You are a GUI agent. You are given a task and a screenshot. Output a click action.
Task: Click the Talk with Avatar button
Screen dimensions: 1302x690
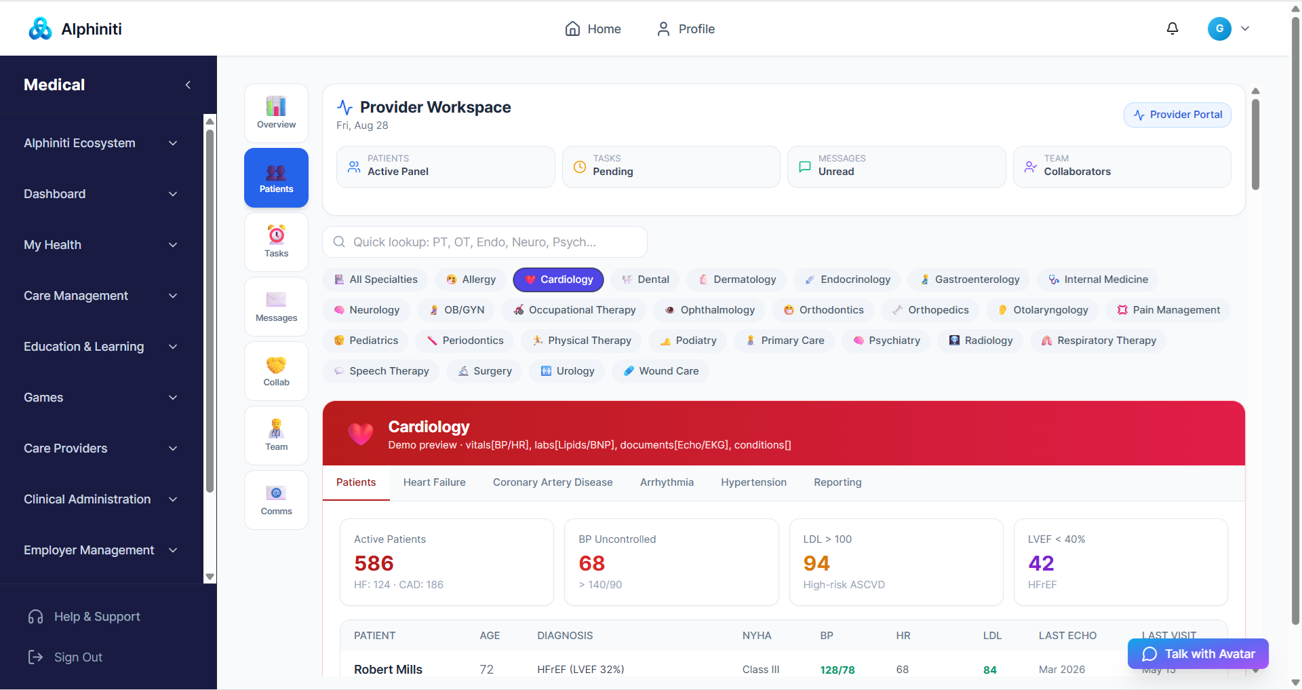click(1198, 654)
